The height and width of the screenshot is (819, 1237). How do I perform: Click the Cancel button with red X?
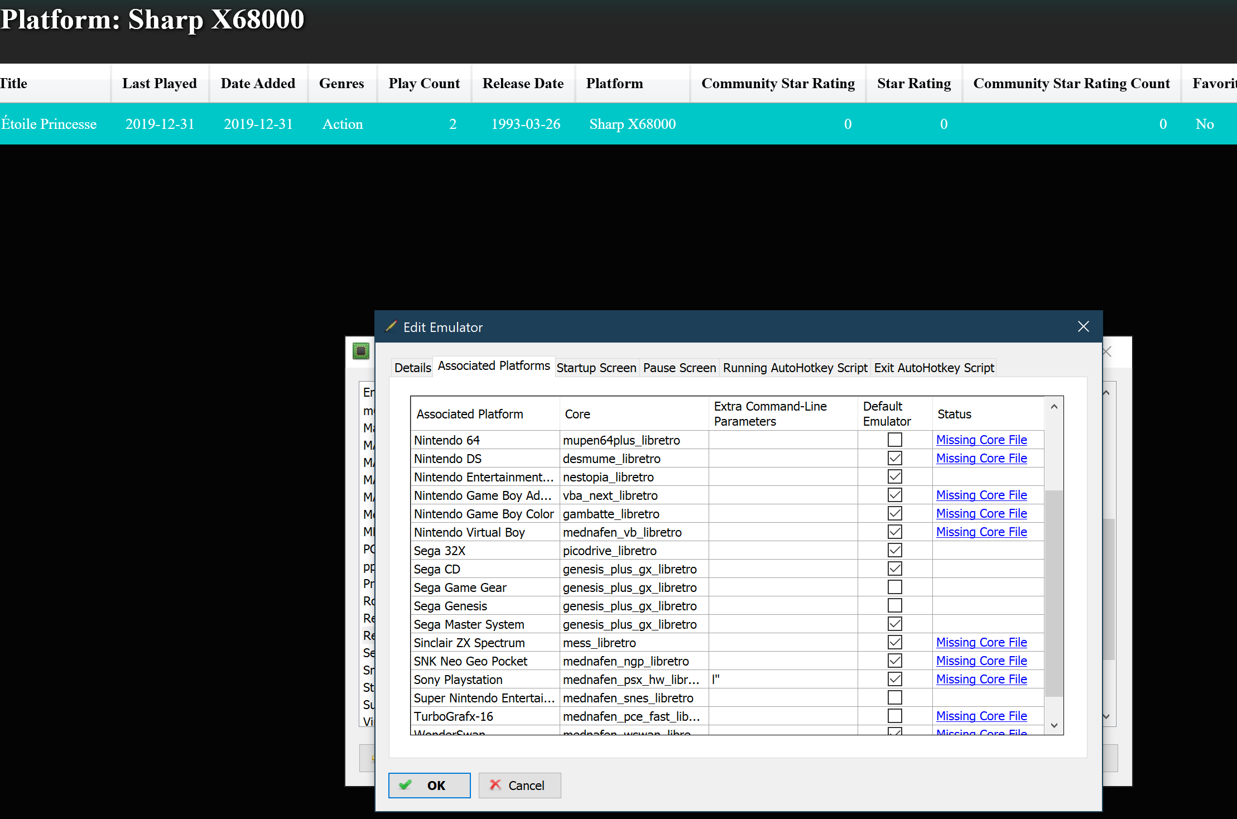pyautogui.click(x=519, y=785)
